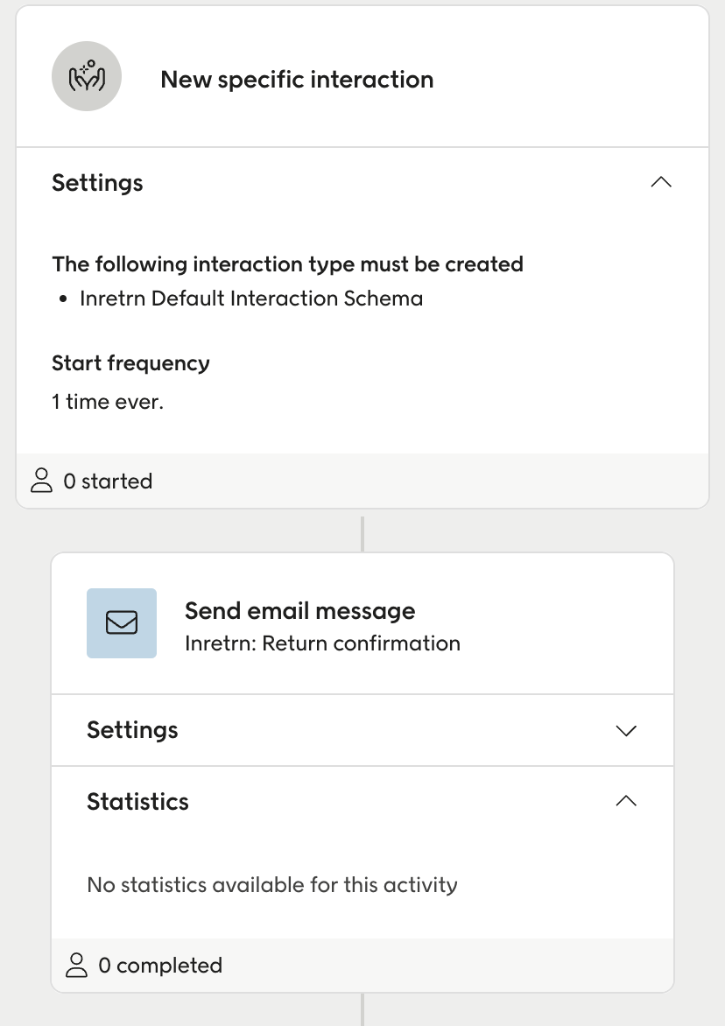Click the 0 completed counter
Viewport: 725px width, 1026px height.
click(x=161, y=965)
